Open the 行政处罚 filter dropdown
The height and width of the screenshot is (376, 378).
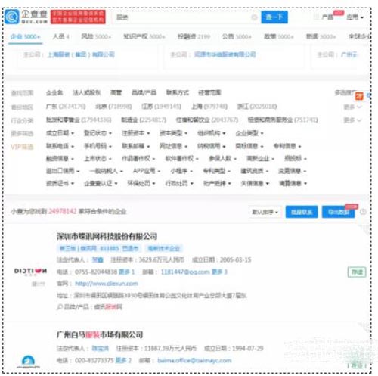click(x=179, y=183)
